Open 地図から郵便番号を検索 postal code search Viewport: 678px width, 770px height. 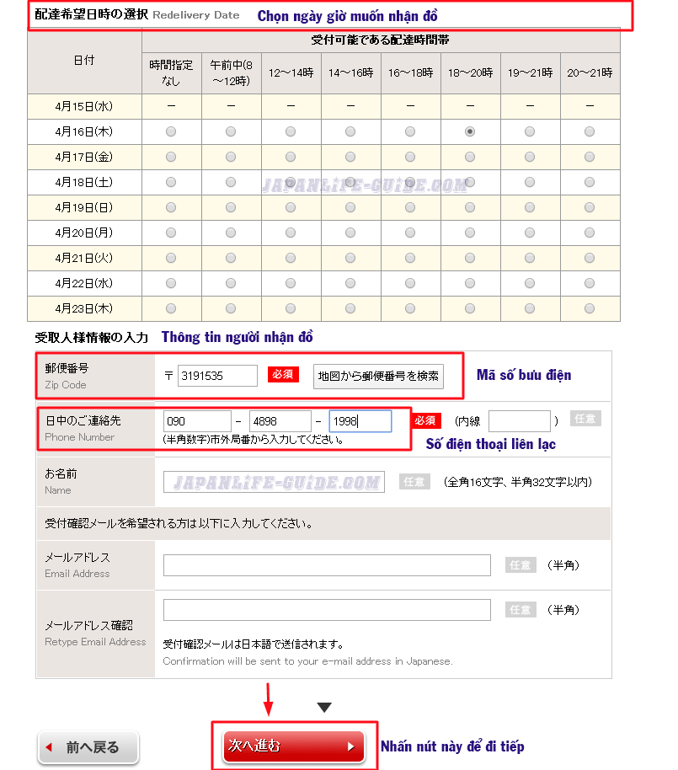(x=377, y=376)
